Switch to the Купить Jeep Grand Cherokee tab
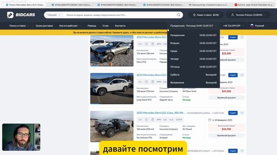This screenshot has height=155, width=277. (x=254, y=5)
